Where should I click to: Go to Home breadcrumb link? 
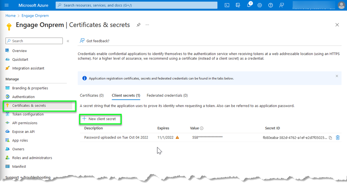pos(10,16)
